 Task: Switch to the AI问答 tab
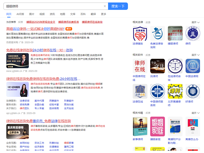[20, 14]
